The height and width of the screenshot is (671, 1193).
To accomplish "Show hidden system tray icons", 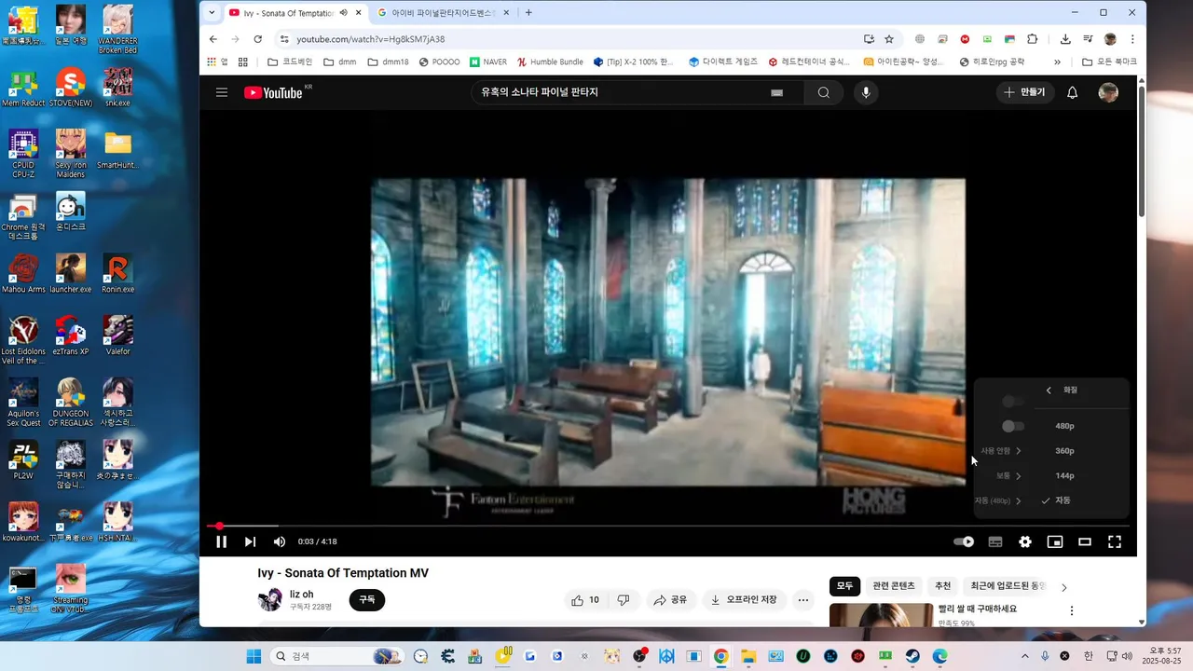I will 1025,656.
